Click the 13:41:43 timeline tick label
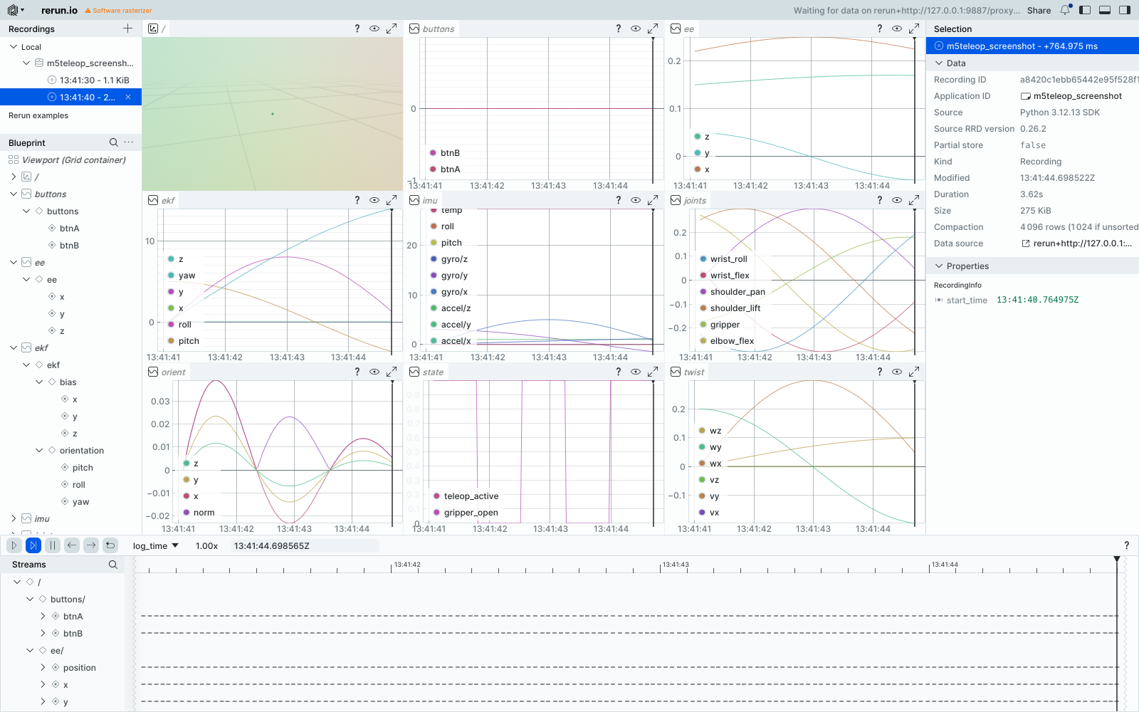1139x712 pixels. pos(676,565)
